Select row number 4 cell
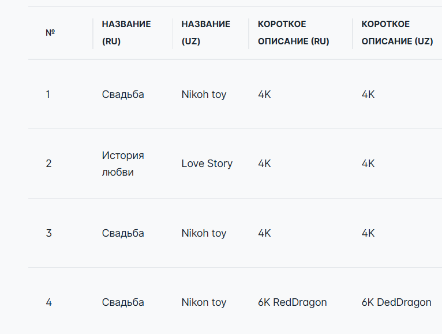The height and width of the screenshot is (334, 442). (48, 302)
